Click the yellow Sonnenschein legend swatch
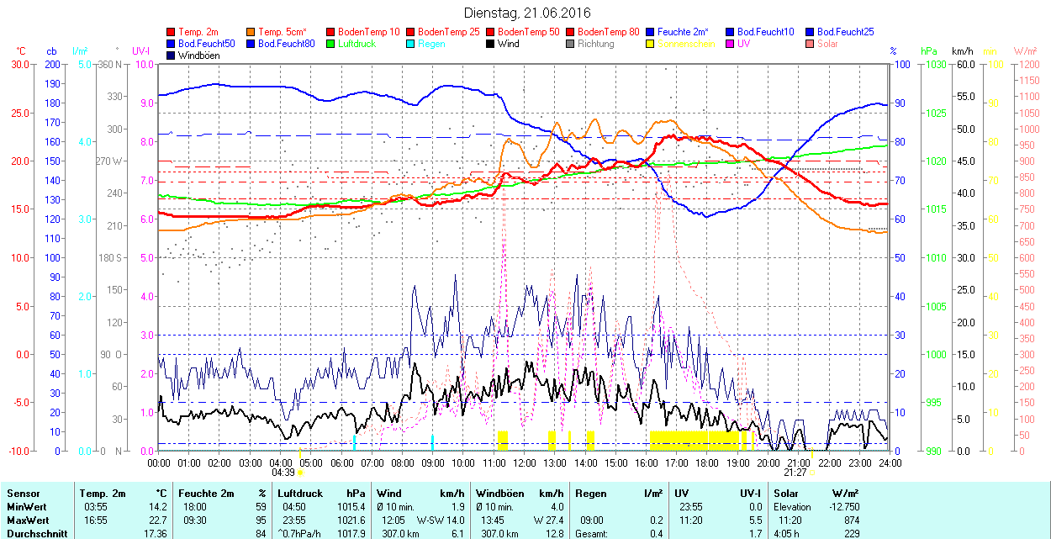Screen dimensions: 1051x539 (650, 44)
